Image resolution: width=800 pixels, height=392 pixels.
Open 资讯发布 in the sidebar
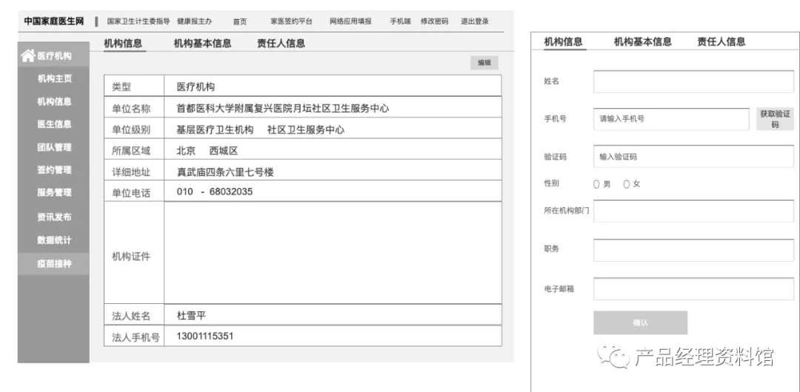54,217
